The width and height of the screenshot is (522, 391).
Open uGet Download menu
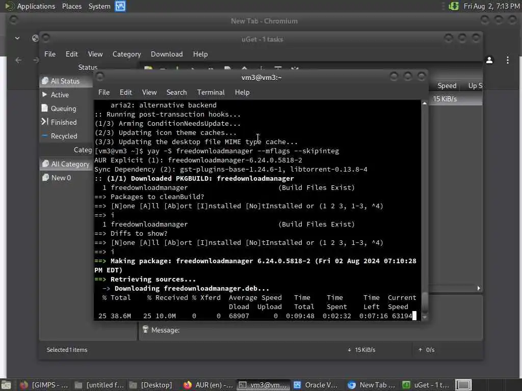[167, 54]
